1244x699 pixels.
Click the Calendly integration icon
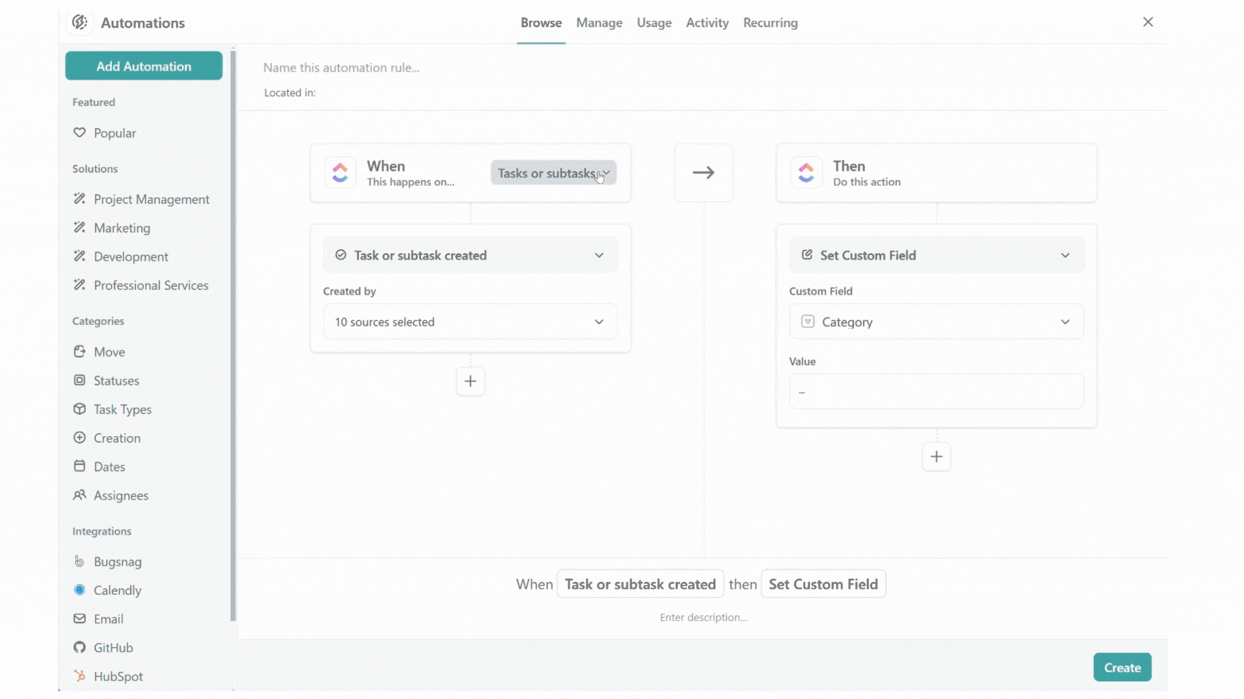coord(79,590)
